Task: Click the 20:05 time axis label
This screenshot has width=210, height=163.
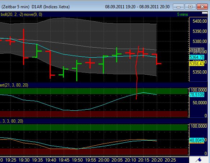Action: [117, 160]
